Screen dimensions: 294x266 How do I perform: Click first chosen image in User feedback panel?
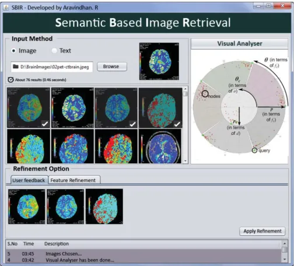[27, 206]
